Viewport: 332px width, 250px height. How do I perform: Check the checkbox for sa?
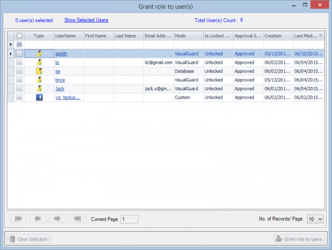coord(19,71)
